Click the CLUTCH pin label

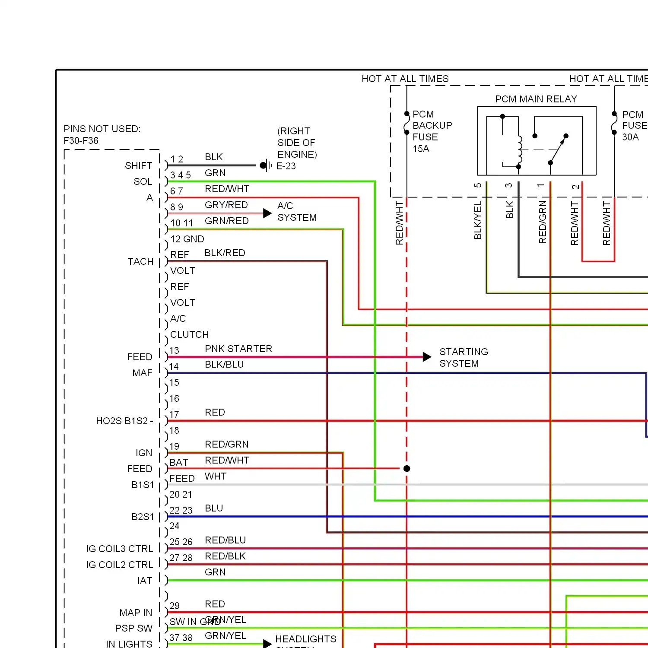189,334
